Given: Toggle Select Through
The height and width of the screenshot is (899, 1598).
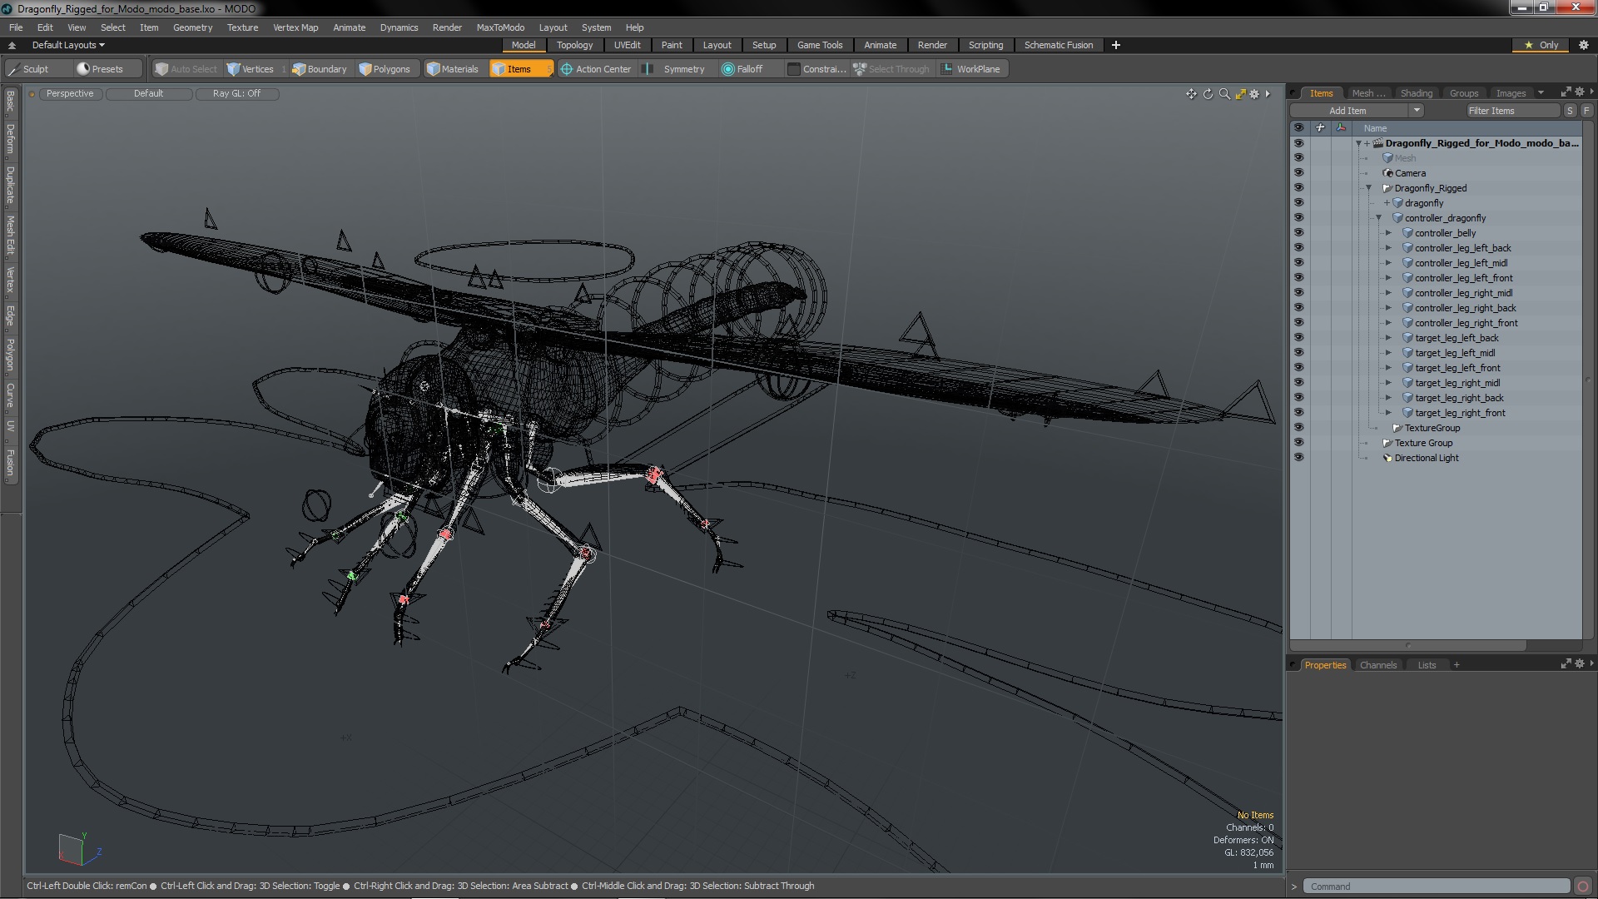Looking at the screenshot, I should [891, 69].
